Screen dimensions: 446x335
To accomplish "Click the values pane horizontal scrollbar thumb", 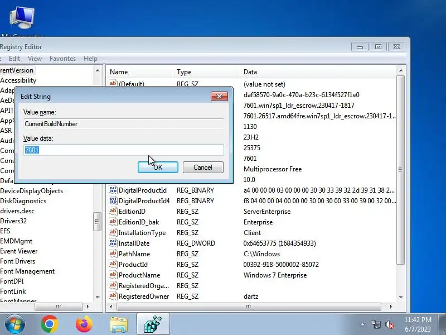I will pos(249,307).
